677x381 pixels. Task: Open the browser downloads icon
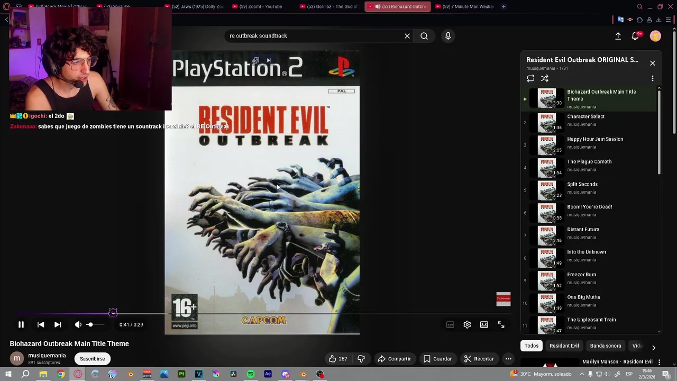658,20
